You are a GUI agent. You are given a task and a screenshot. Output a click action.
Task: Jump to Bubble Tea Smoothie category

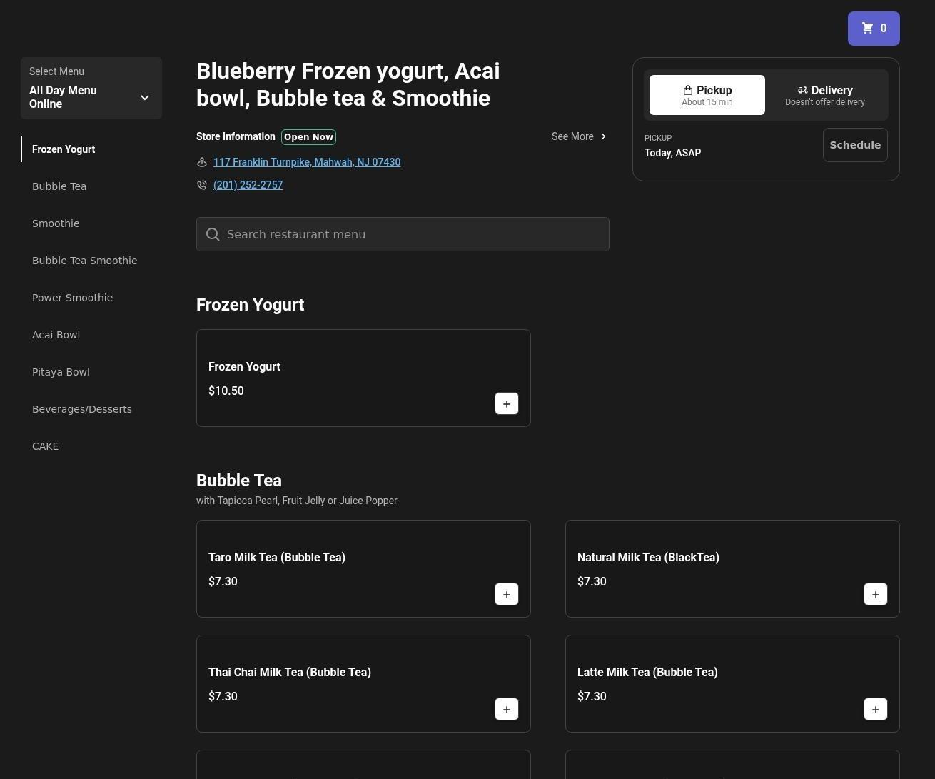(x=84, y=261)
